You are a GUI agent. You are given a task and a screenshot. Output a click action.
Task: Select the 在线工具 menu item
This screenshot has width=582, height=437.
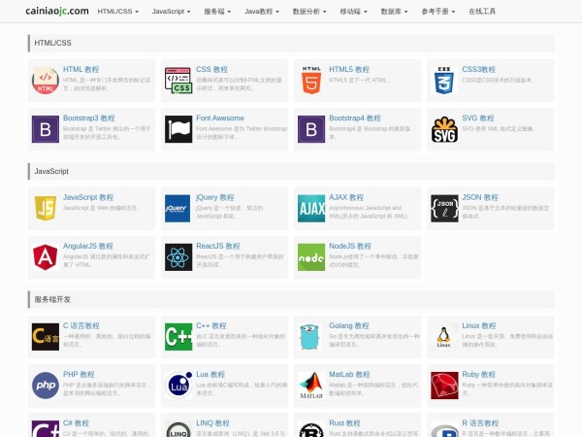tap(482, 12)
